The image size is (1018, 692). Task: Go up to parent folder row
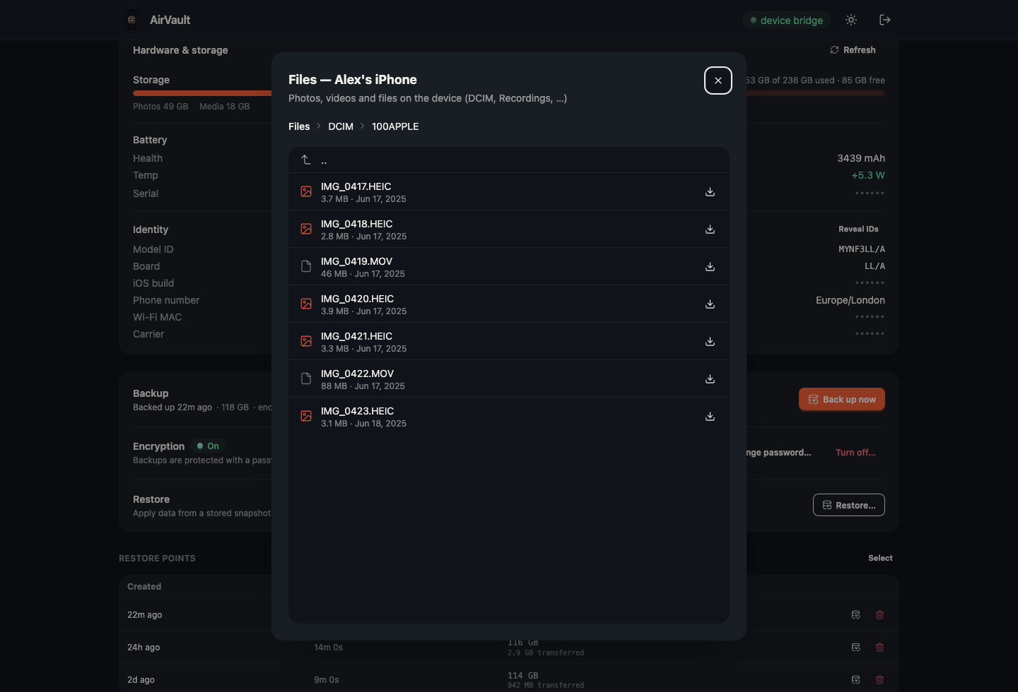(509, 160)
